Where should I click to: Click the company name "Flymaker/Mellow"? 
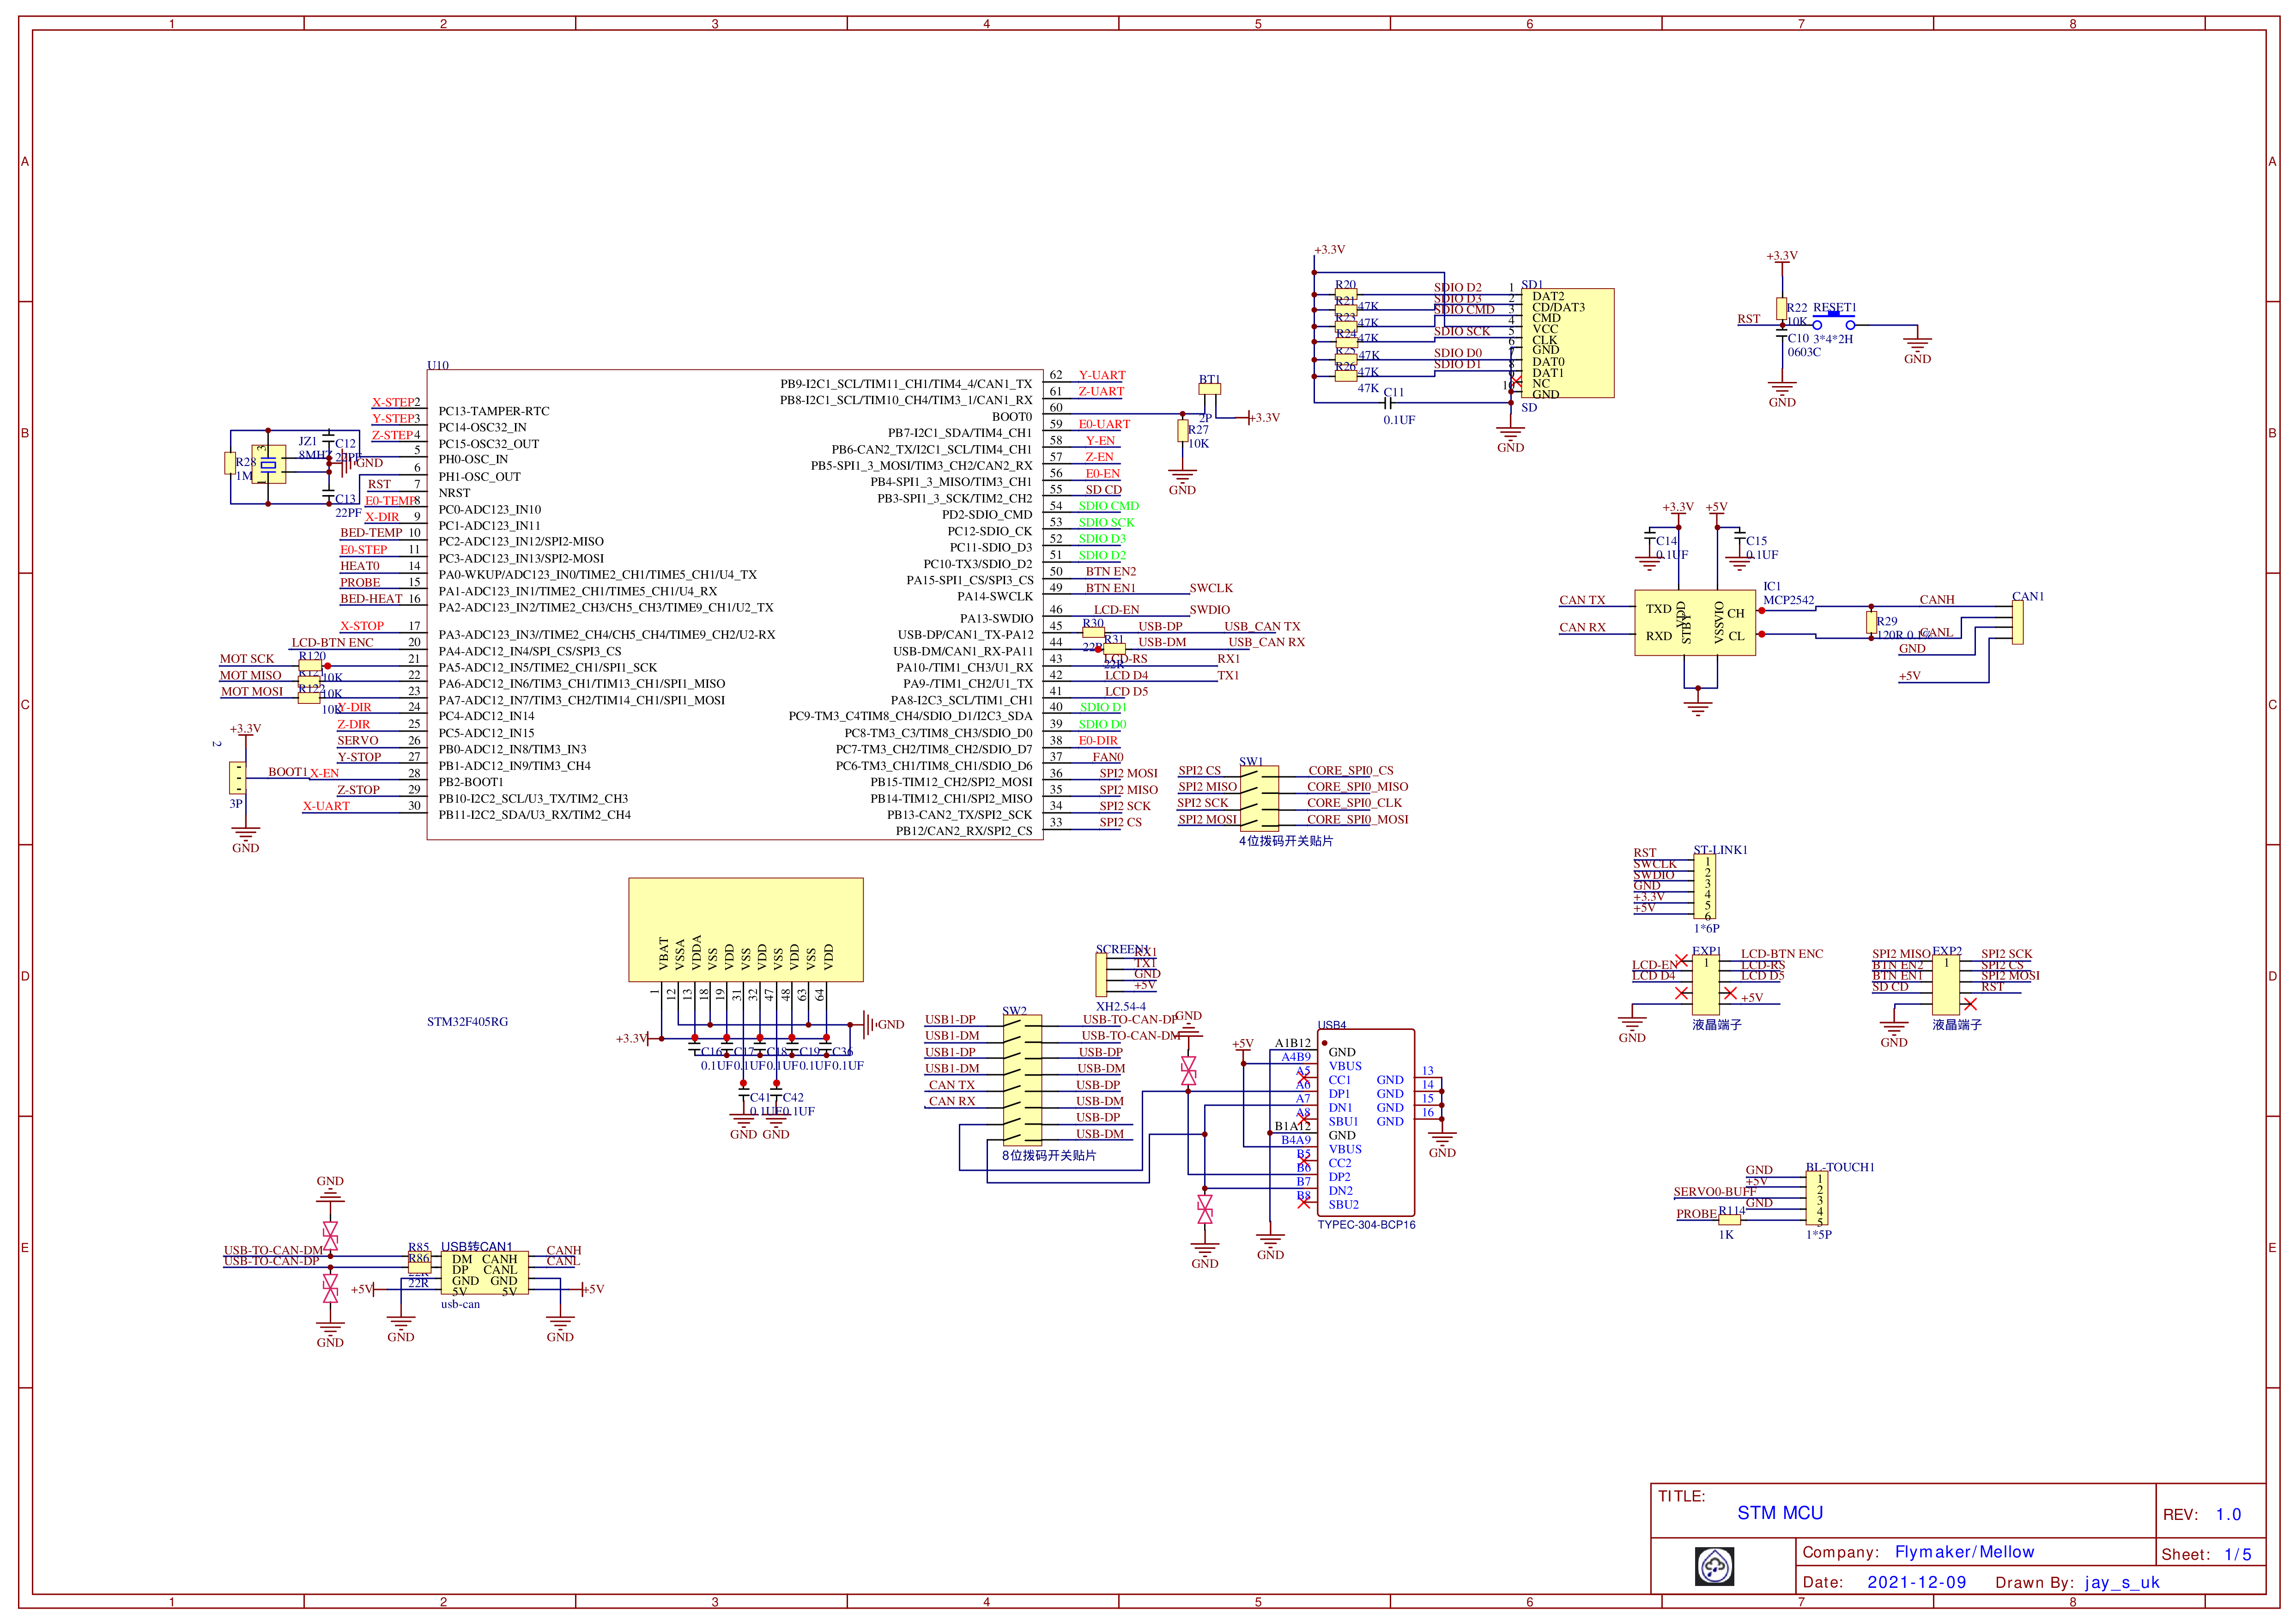pos(1964,1552)
